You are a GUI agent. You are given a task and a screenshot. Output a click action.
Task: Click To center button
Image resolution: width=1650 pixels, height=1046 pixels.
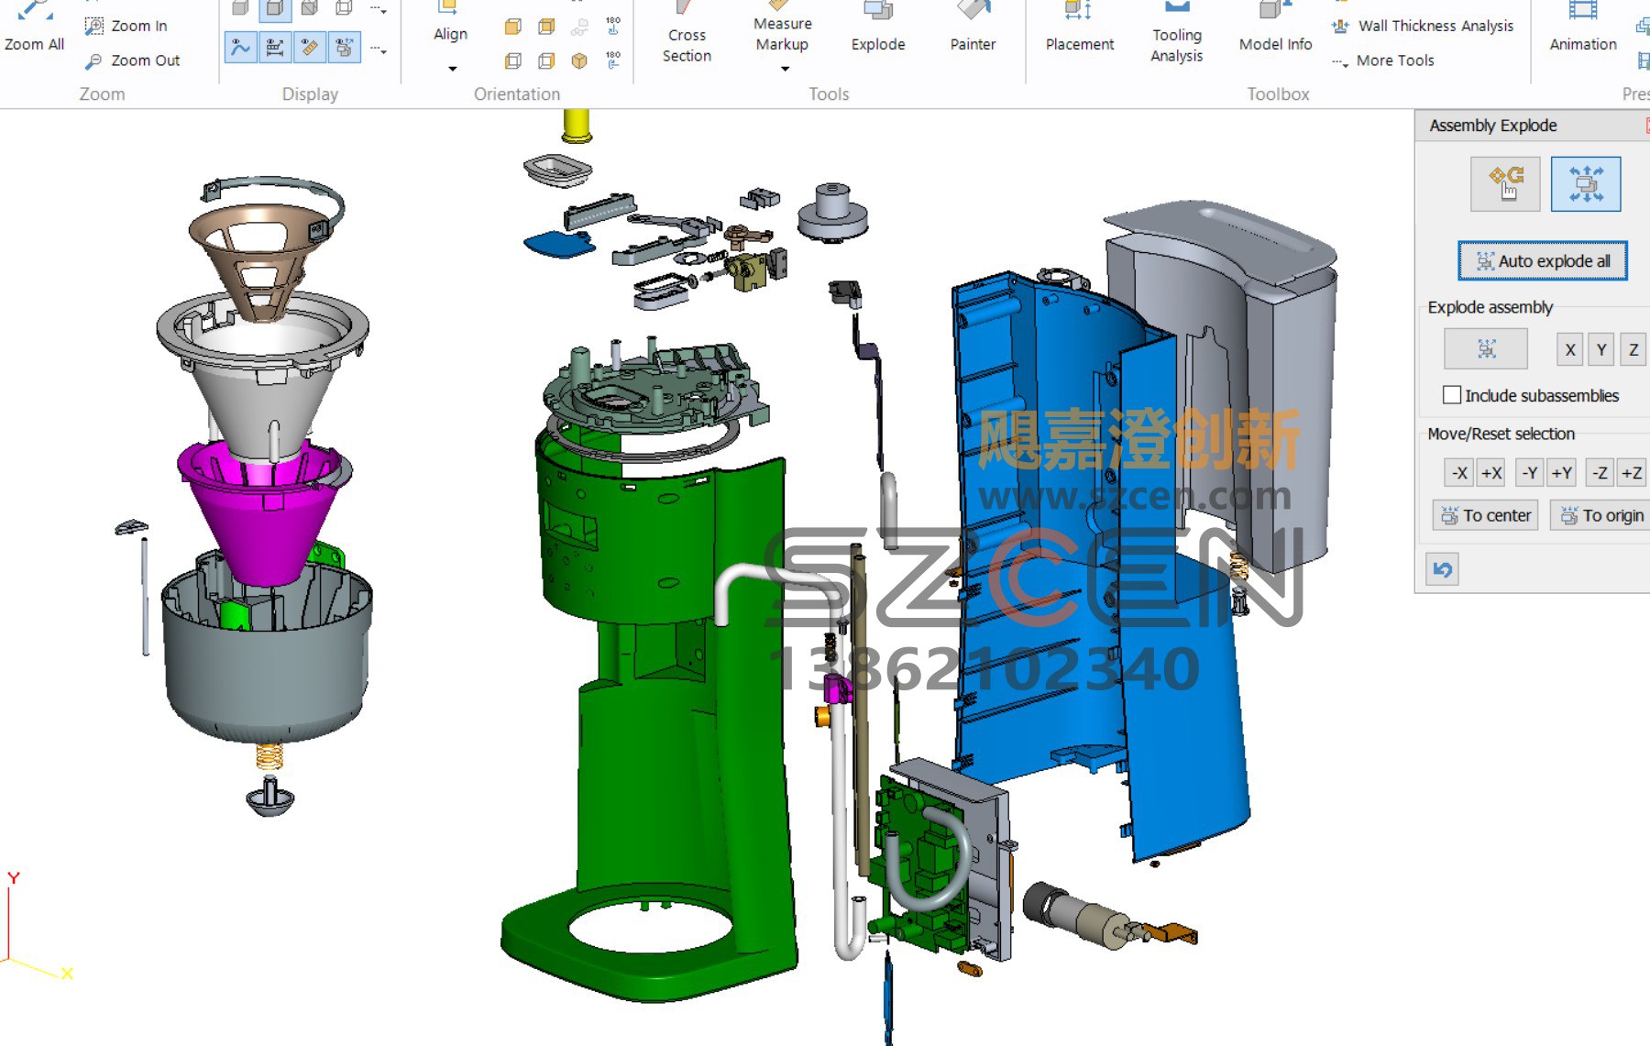[1486, 515]
